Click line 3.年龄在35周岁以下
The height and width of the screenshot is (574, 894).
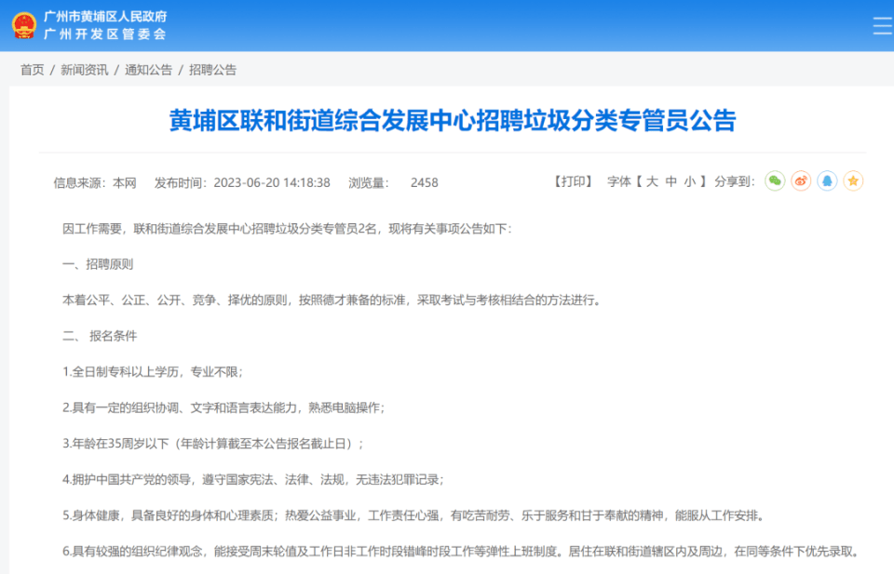coord(212,444)
